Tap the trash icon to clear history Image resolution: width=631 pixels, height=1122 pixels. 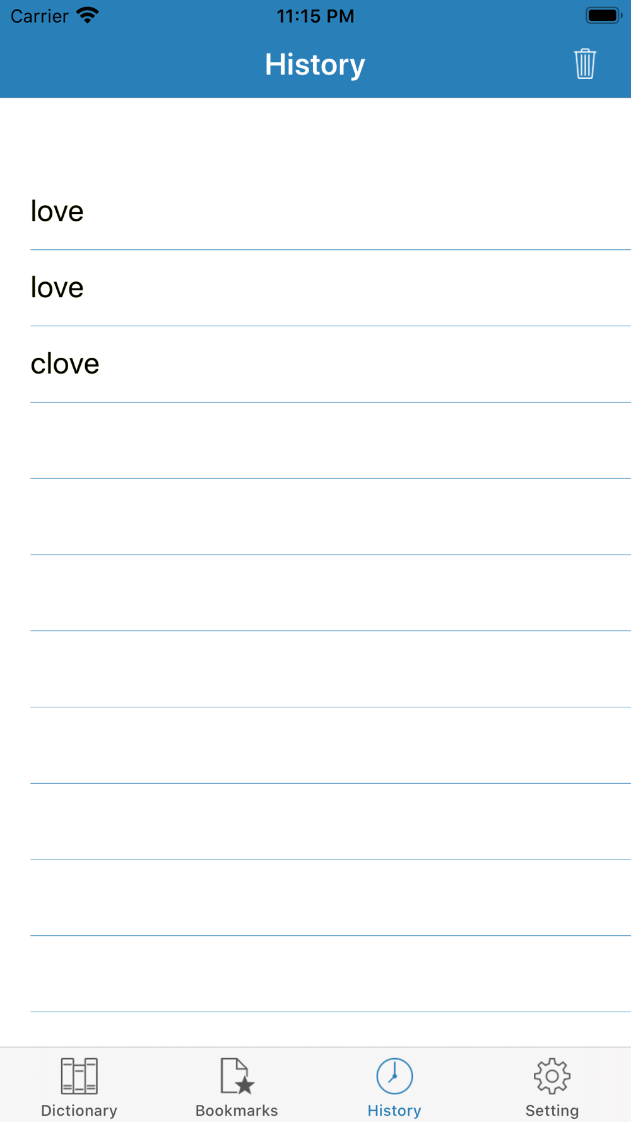(585, 64)
